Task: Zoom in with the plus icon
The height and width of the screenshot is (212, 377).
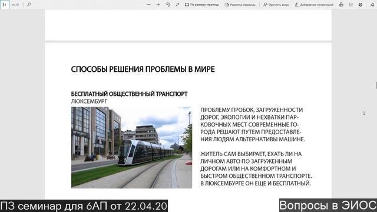Action: (158, 5)
